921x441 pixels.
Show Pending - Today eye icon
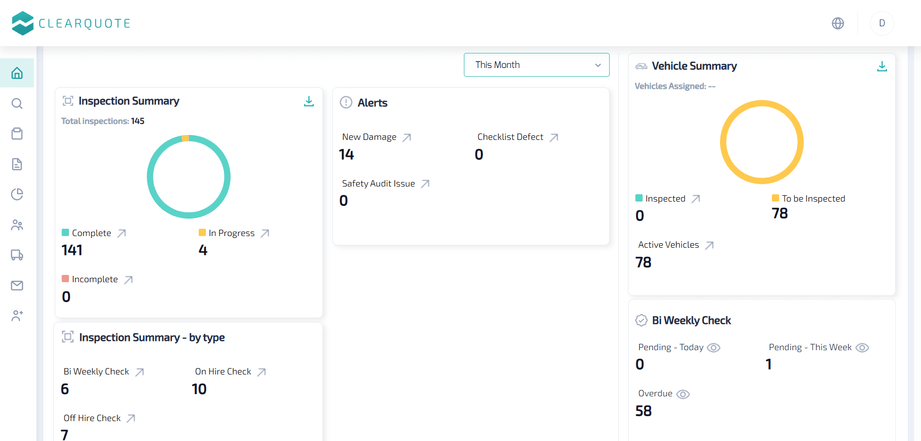[x=714, y=348]
